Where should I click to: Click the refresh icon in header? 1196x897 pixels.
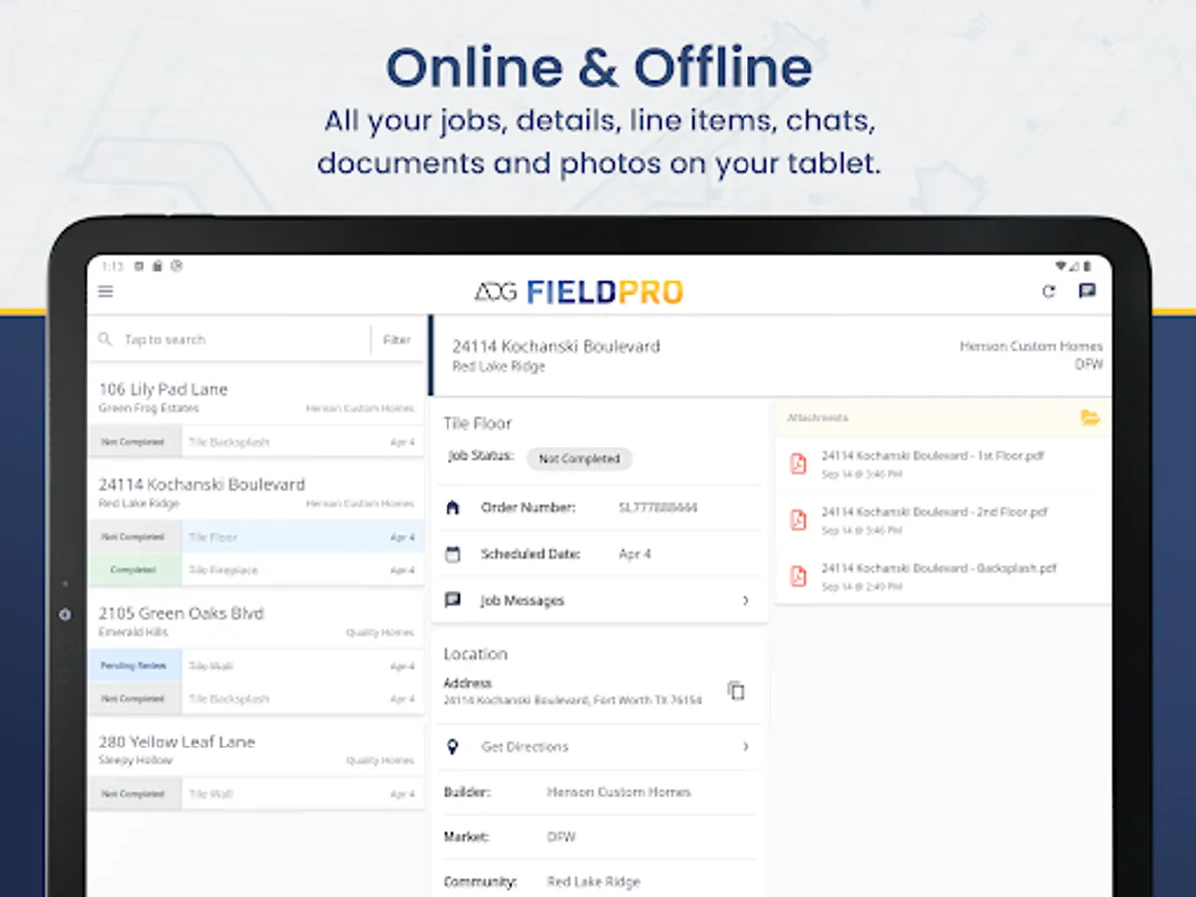1048,292
